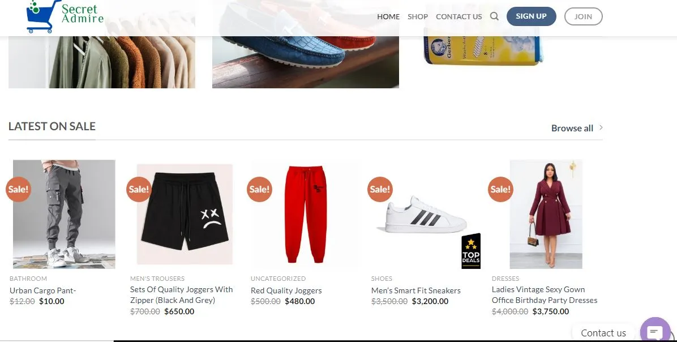This screenshot has width=677, height=342.
Task: Open the CONTACT US menu item
Action: (459, 17)
